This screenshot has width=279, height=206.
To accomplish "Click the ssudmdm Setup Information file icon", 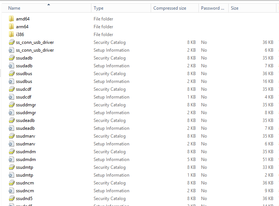I will pos(11,160).
